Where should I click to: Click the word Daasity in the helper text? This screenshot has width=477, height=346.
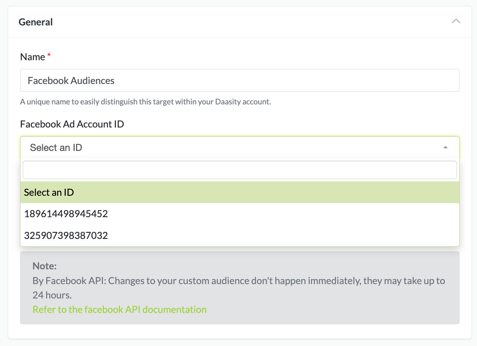point(228,102)
